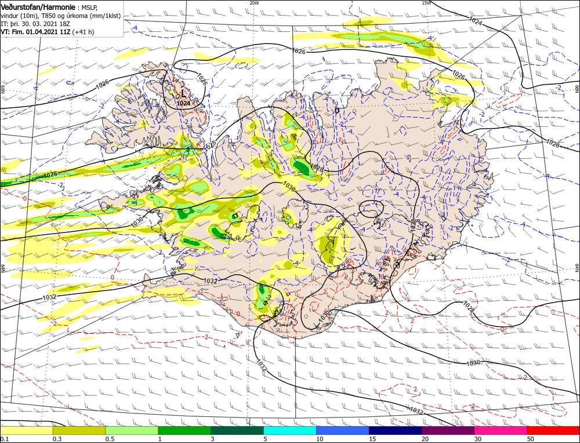580x443 pixels.
Task: Select the dark green 3–5 legend swatch
Action: coord(237,430)
